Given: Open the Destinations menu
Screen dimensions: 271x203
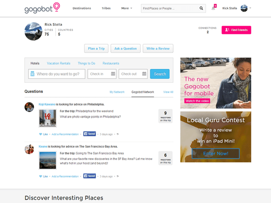Looking at the screenshot, I should [82, 8].
